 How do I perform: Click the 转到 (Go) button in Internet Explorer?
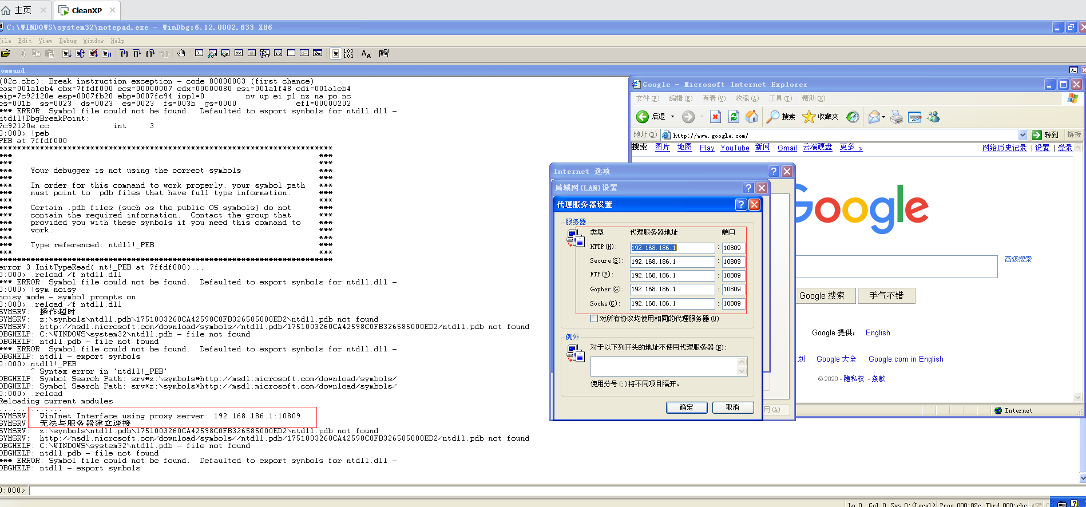1046,135
